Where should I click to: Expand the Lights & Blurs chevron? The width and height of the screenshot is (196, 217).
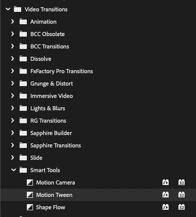(12, 108)
